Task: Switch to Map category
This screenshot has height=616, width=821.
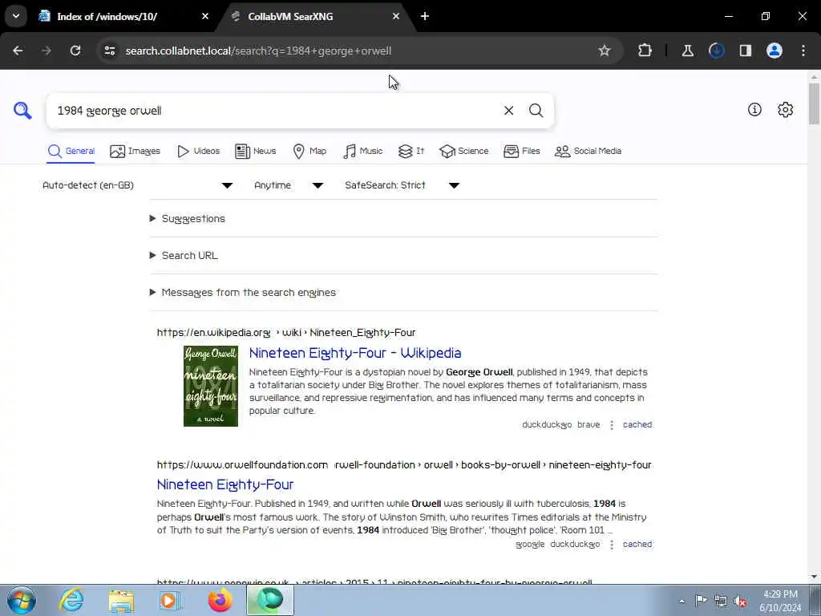Action: pos(309,152)
